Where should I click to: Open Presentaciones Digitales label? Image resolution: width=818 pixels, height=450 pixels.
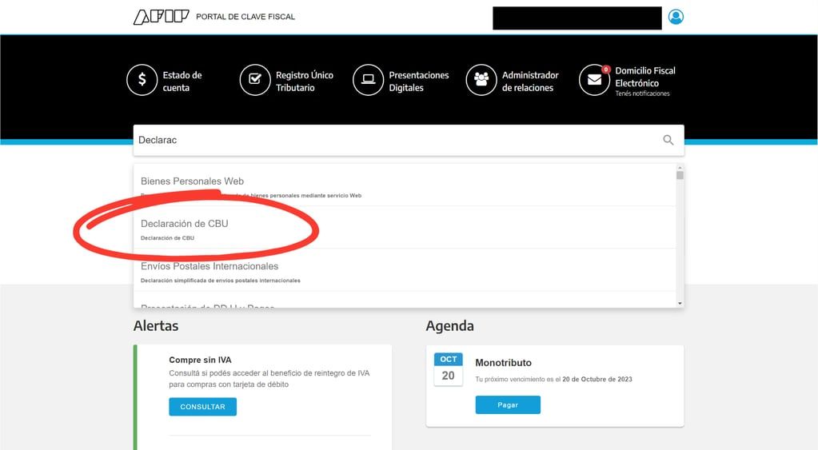click(419, 82)
